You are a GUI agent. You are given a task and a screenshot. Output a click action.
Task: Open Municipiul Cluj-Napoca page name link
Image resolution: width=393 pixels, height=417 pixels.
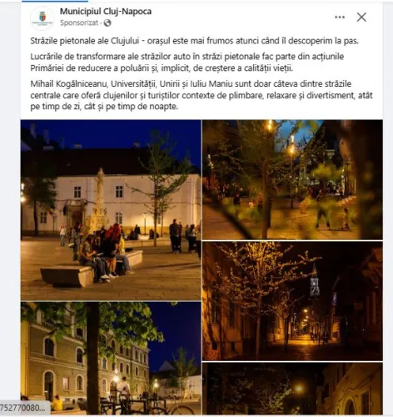106,12
